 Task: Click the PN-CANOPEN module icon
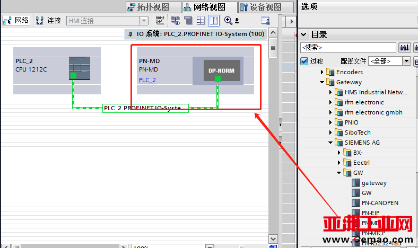click(x=355, y=203)
